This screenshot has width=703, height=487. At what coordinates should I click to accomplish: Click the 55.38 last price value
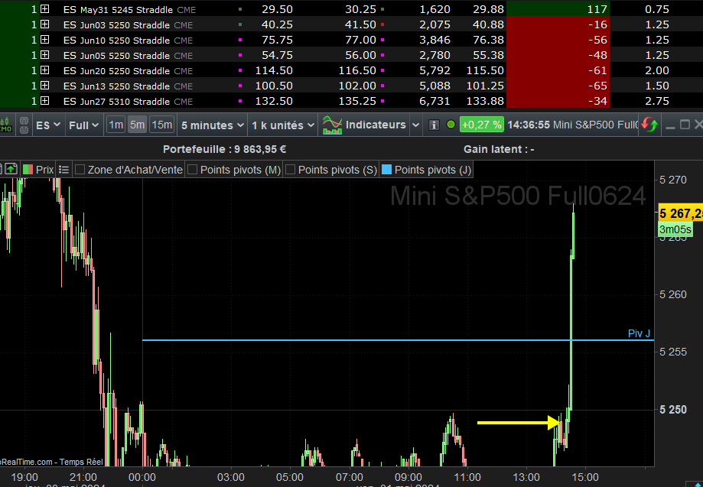(488, 54)
